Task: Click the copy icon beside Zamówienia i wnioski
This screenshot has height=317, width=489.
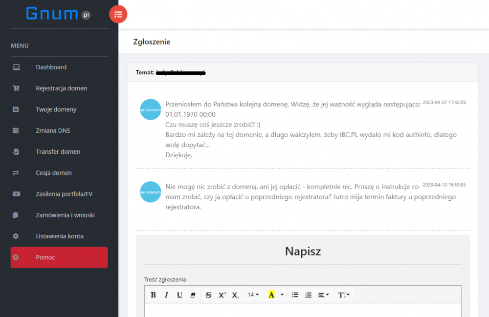Action: click(x=16, y=215)
